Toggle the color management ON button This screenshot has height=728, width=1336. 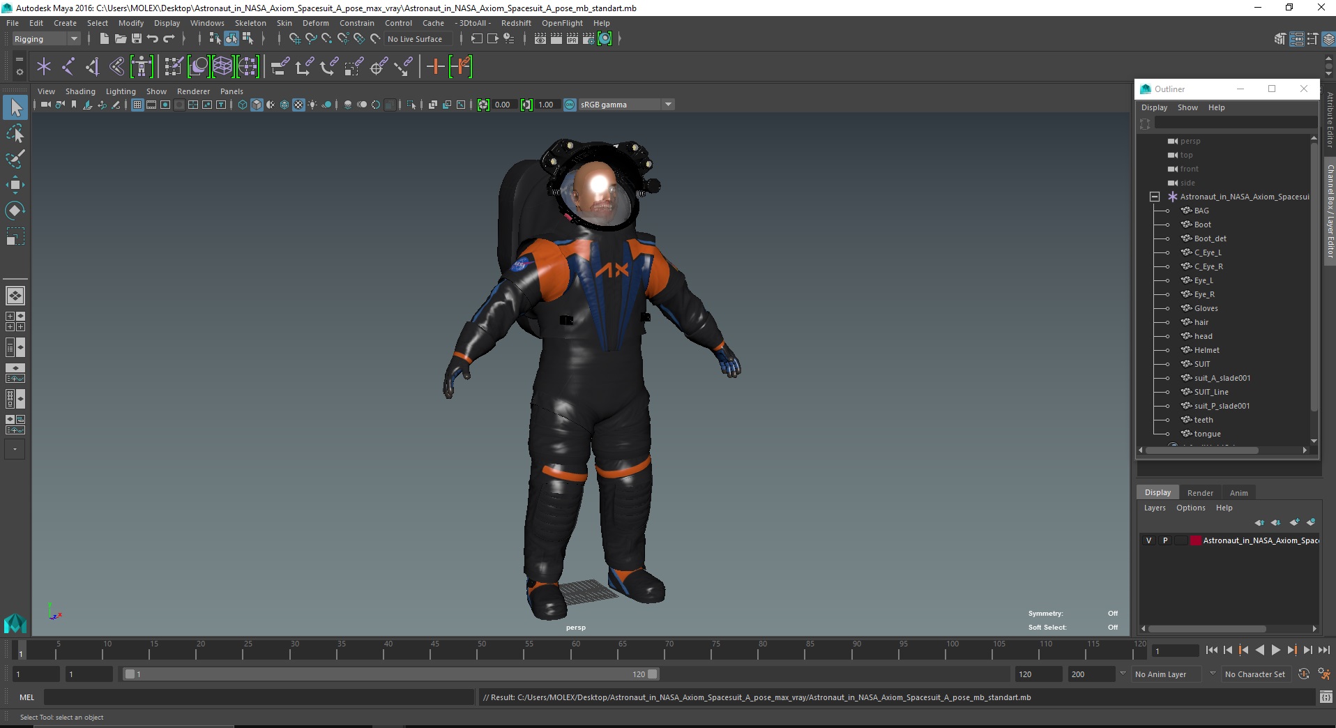pos(570,105)
